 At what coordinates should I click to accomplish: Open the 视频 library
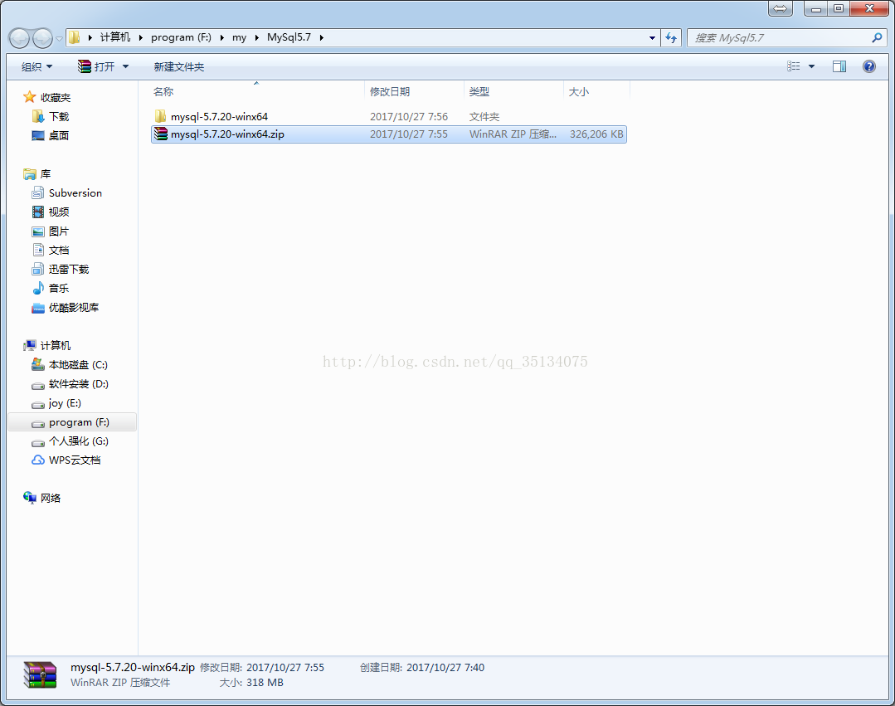coord(59,212)
